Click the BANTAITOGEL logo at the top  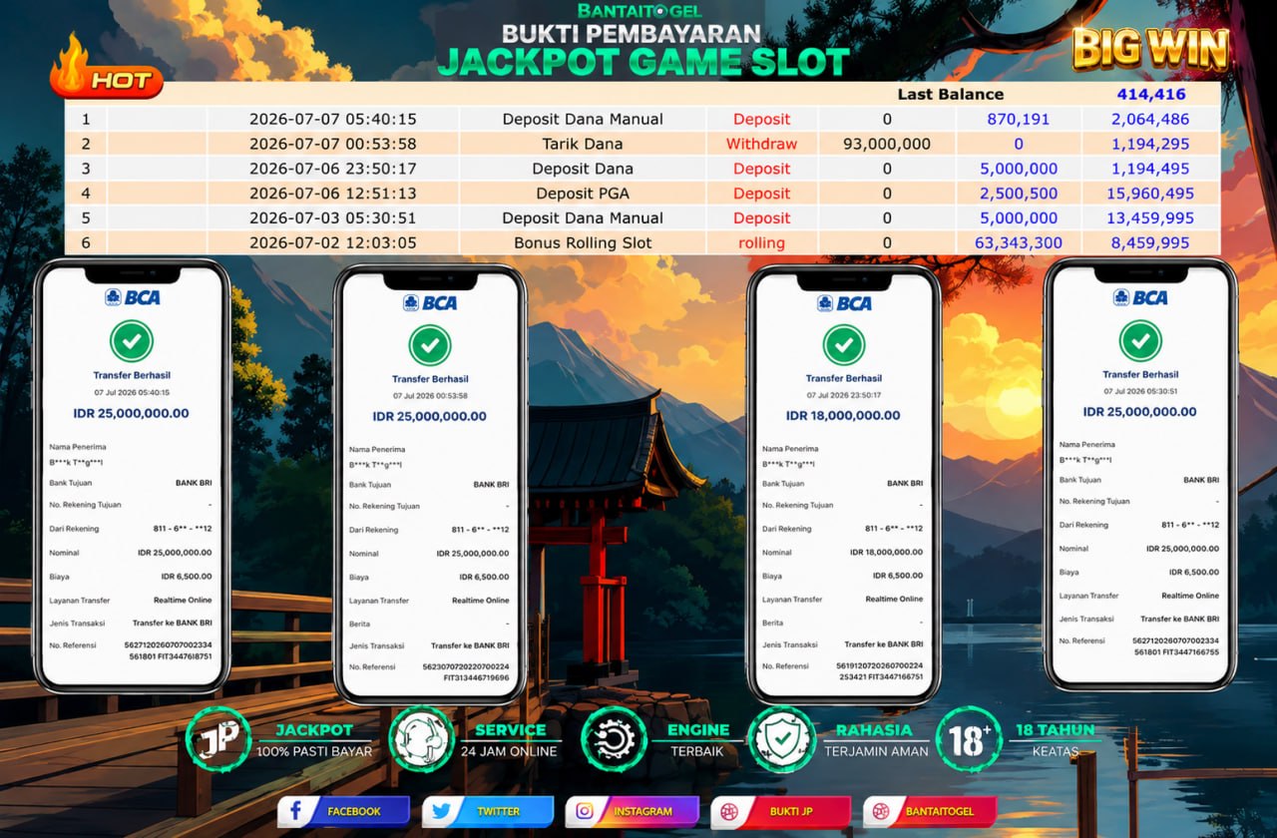(x=639, y=11)
